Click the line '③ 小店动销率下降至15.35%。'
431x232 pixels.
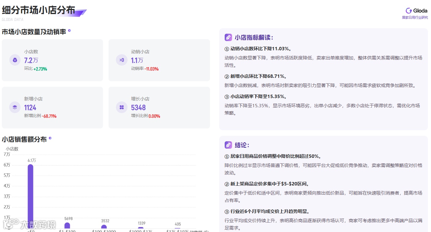256,97
